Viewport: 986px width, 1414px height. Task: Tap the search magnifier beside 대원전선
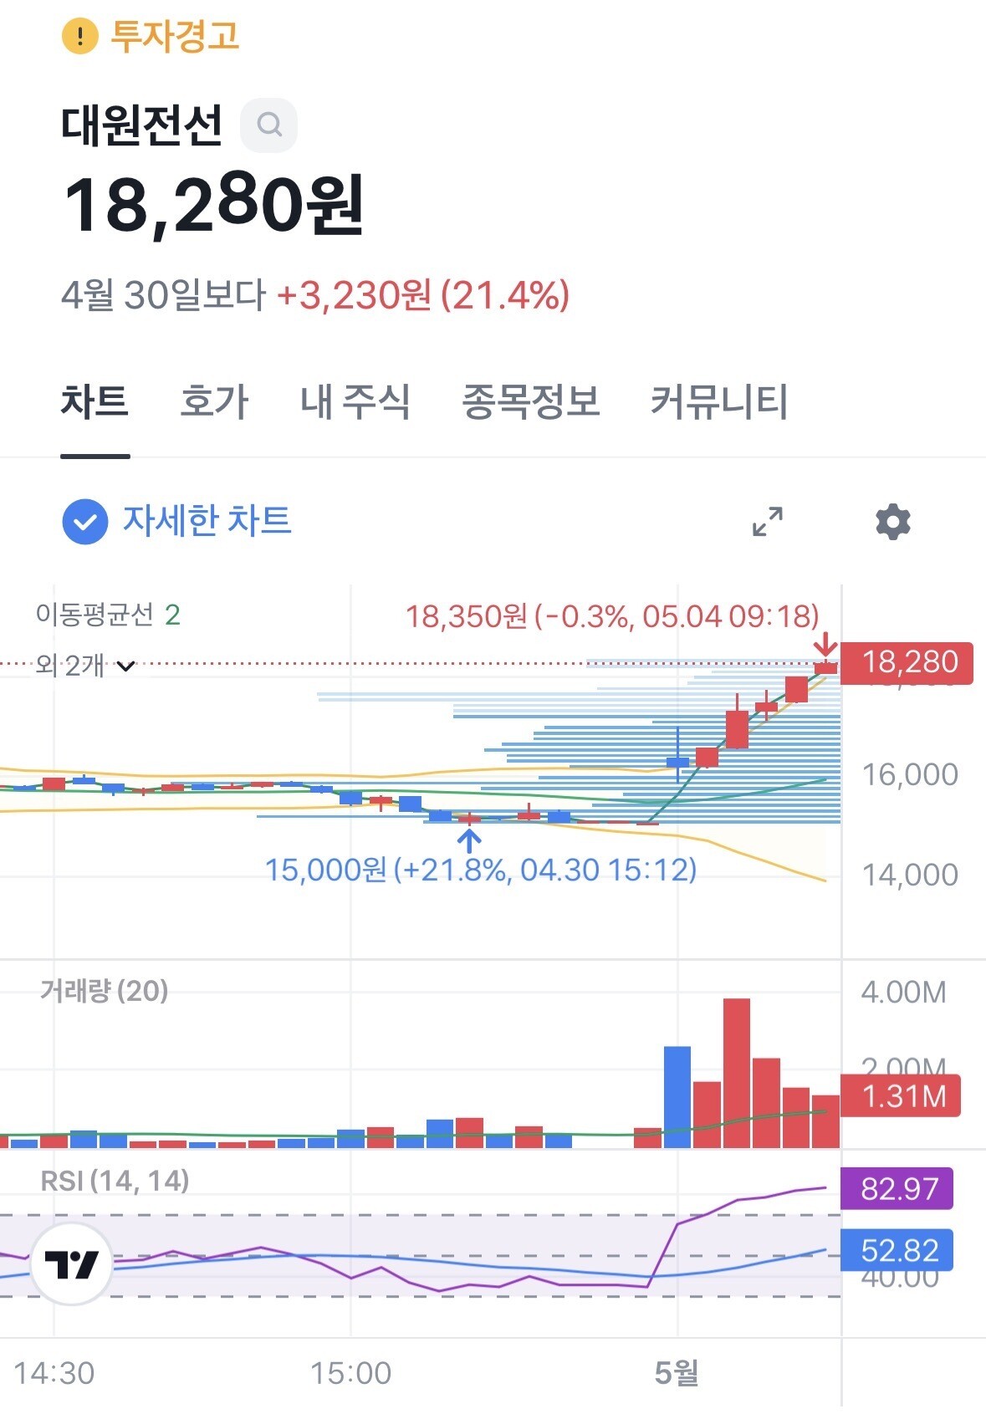tap(268, 125)
